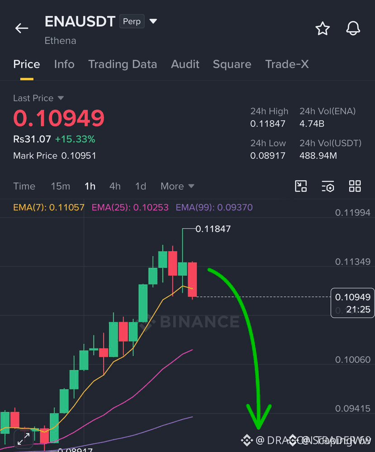Open ENAUSDT pair selector dropdown arrow

(x=153, y=21)
